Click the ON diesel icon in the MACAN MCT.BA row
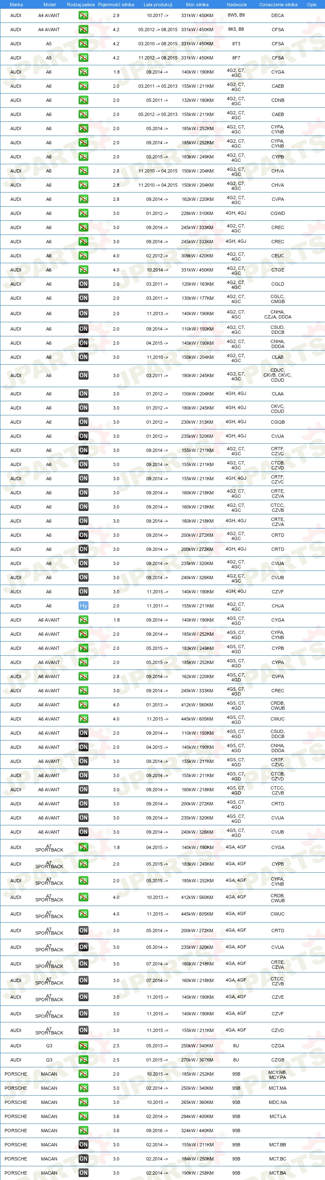This screenshot has width=325, height=1180. pyautogui.click(x=83, y=1173)
